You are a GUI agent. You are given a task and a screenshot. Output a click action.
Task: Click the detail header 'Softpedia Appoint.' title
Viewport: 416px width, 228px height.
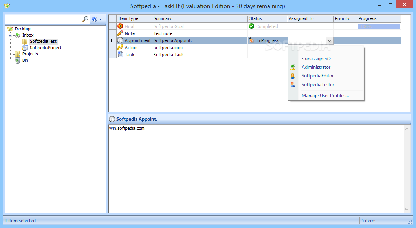point(137,119)
